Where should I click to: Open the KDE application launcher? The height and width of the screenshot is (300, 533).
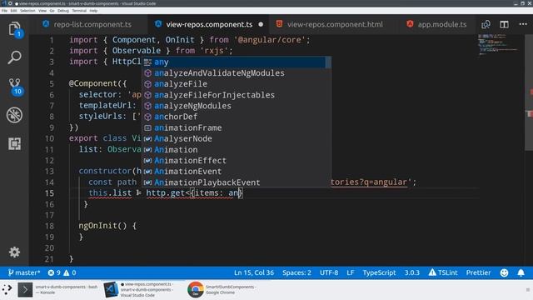[x=7, y=289]
